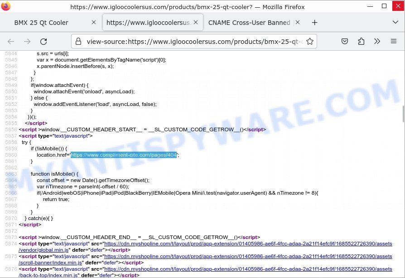Click the navigator.userAgent test line
Viewport: 405px width, 278px height.
pos(178,193)
